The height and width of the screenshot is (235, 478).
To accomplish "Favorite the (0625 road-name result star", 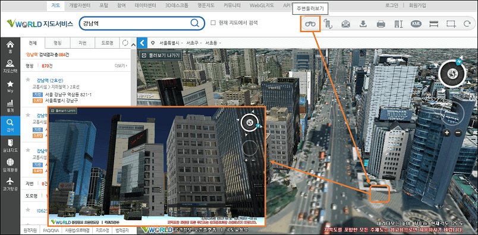I will (28, 209).
